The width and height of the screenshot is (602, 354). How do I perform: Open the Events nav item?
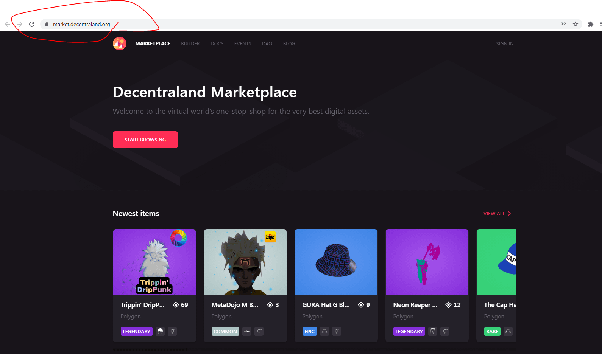pos(242,44)
